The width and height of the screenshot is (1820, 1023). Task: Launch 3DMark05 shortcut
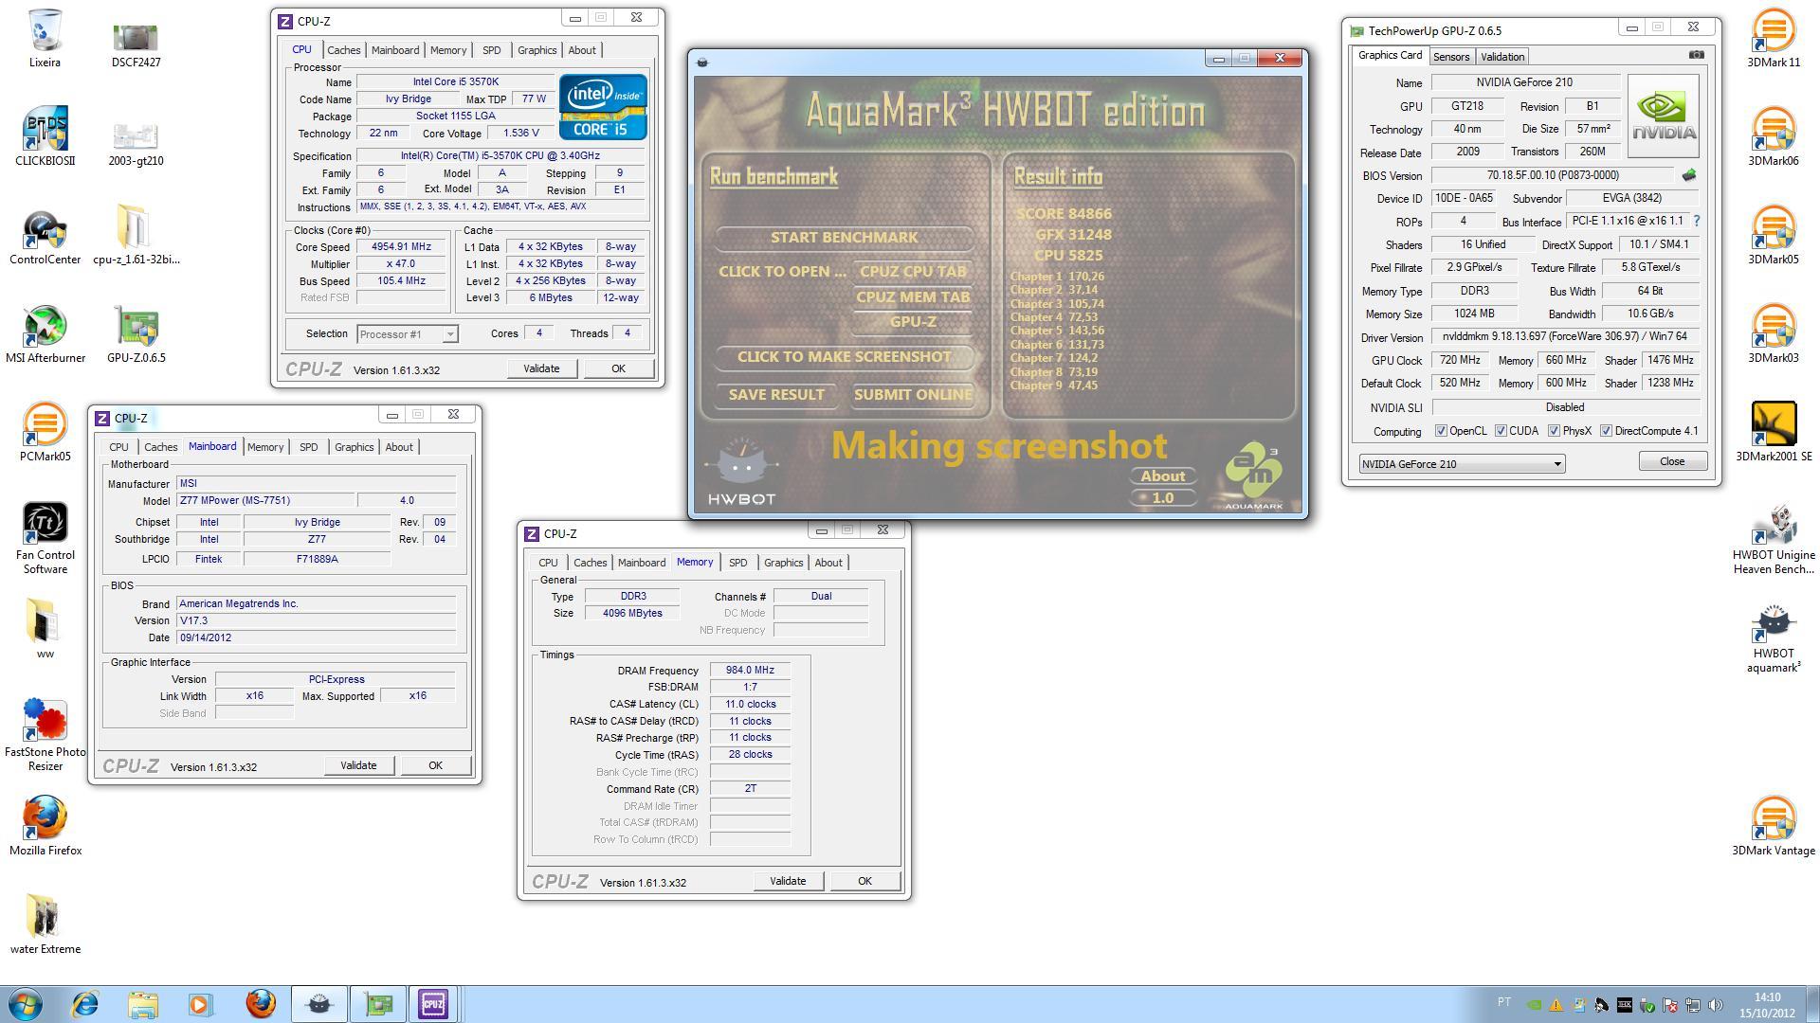click(1774, 235)
